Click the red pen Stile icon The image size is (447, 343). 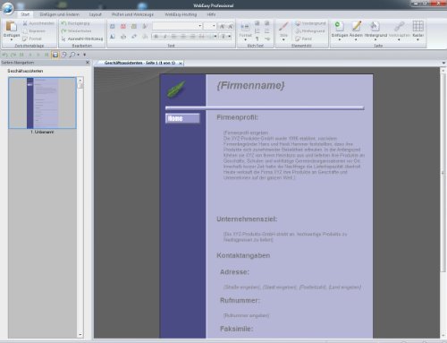[283, 30]
